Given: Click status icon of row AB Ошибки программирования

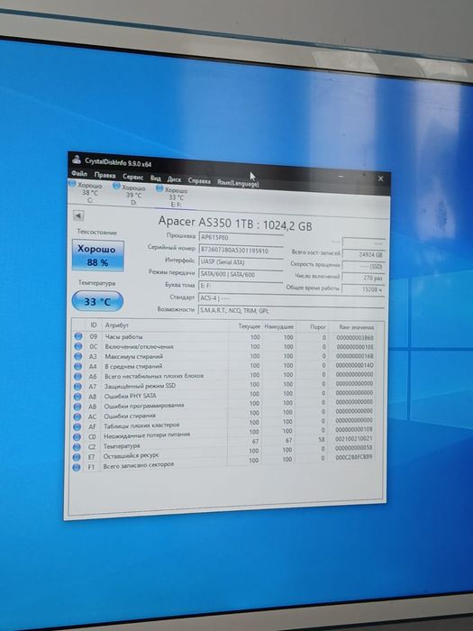Looking at the screenshot, I should [x=77, y=407].
